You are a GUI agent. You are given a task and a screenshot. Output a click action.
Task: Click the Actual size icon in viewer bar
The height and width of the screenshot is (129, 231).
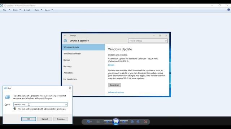click(x=98, y=122)
